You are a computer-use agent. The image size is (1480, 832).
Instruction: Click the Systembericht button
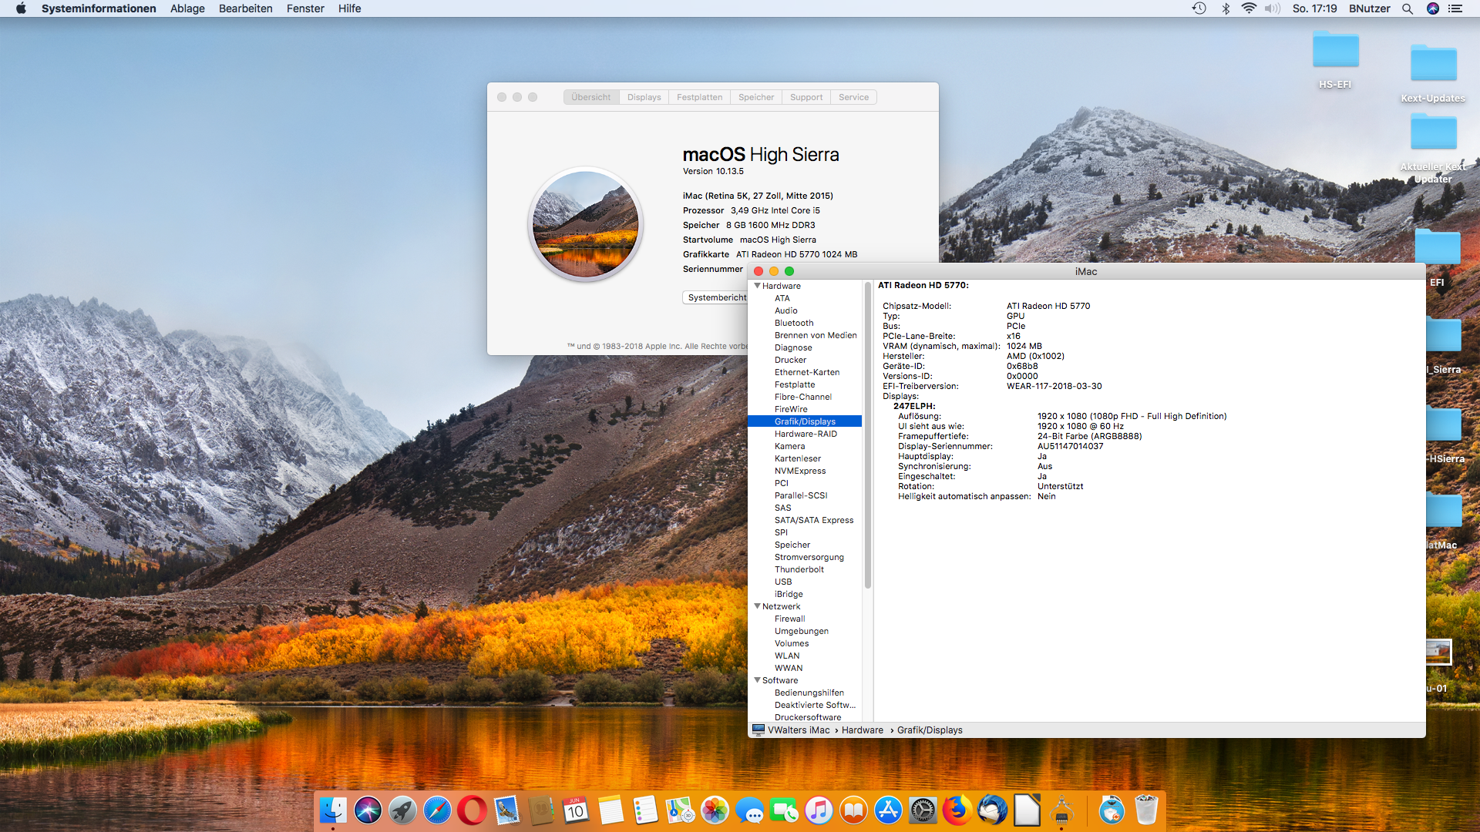pyautogui.click(x=715, y=297)
